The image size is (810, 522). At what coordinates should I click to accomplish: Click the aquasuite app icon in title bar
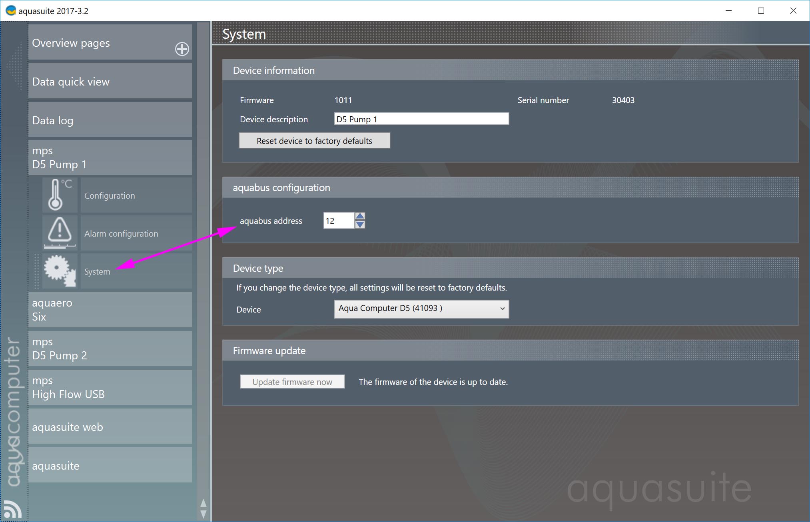click(x=11, y=10)
